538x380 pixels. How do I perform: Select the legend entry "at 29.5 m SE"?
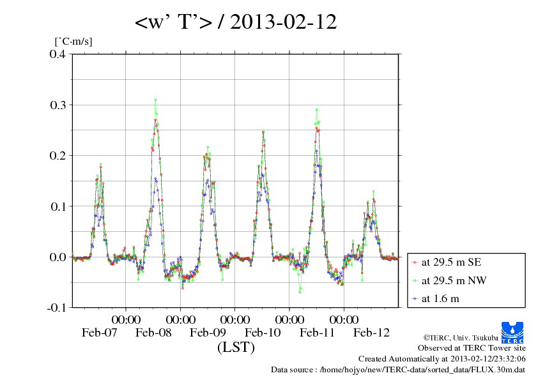coord(451,262)
